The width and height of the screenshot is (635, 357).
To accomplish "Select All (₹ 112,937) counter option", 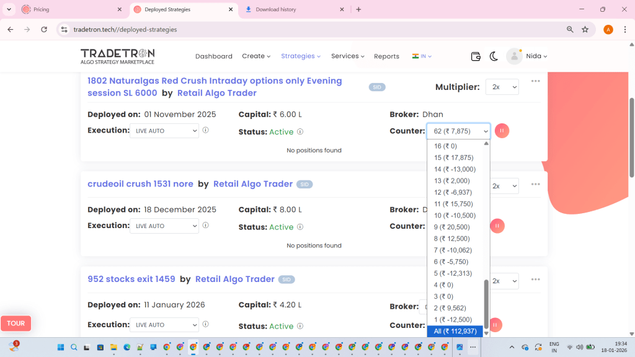I will click(455, 332).
